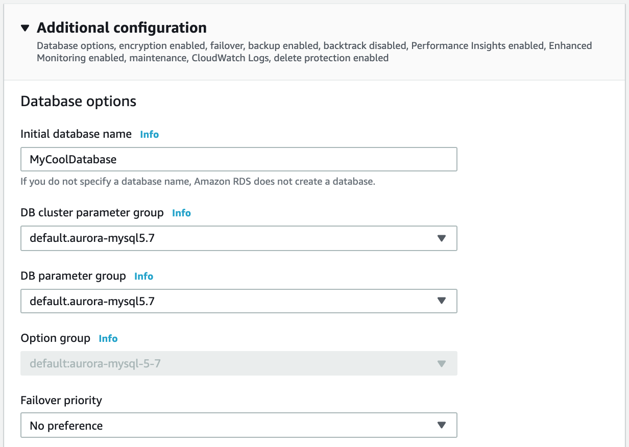Click the 'Amazon RDS does not create a database' hint
The width and height of the screenshot is (629, 447).
point(198,181)
